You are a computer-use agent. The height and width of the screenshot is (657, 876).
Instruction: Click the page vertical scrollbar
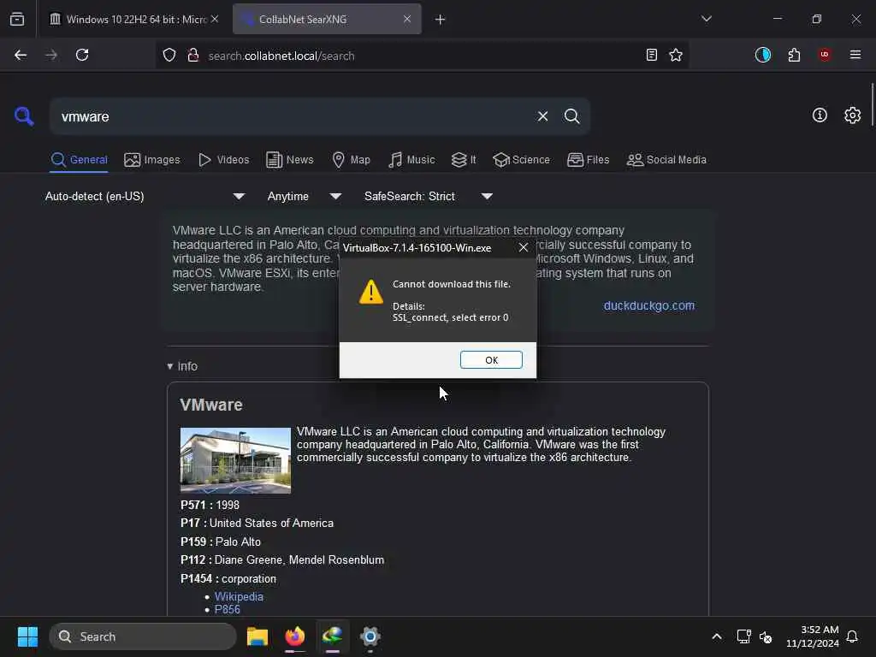pos(872,105)
